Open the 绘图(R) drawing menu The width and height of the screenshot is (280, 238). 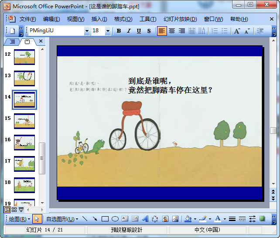coord(20,219)
